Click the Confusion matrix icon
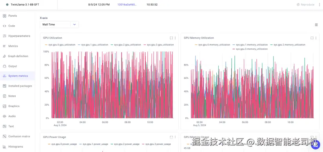This screenshot has height=152, width=323. click(x=5, y=136)
